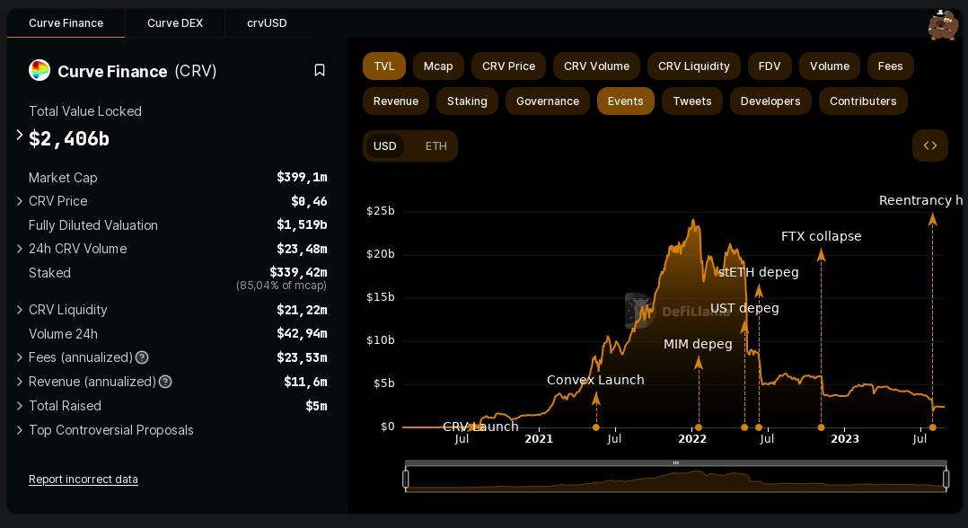Open the embed chart code icon
This screenshot has width=968, height=528.
point(929,145)
